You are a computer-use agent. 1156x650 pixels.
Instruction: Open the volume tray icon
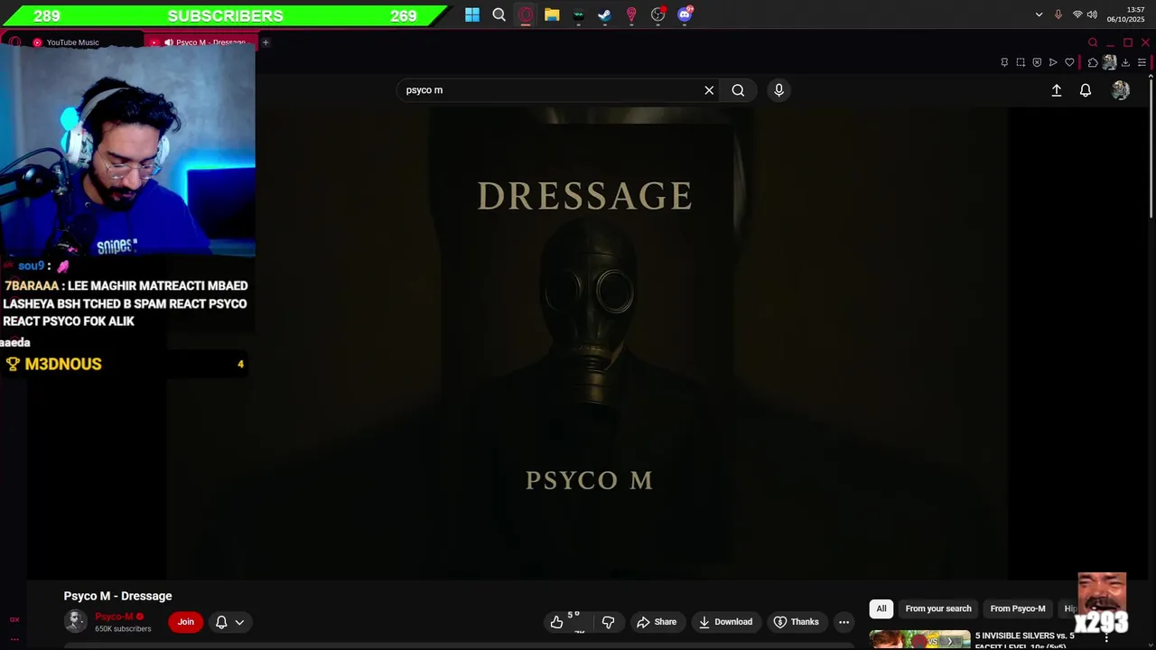(1092, 14)
